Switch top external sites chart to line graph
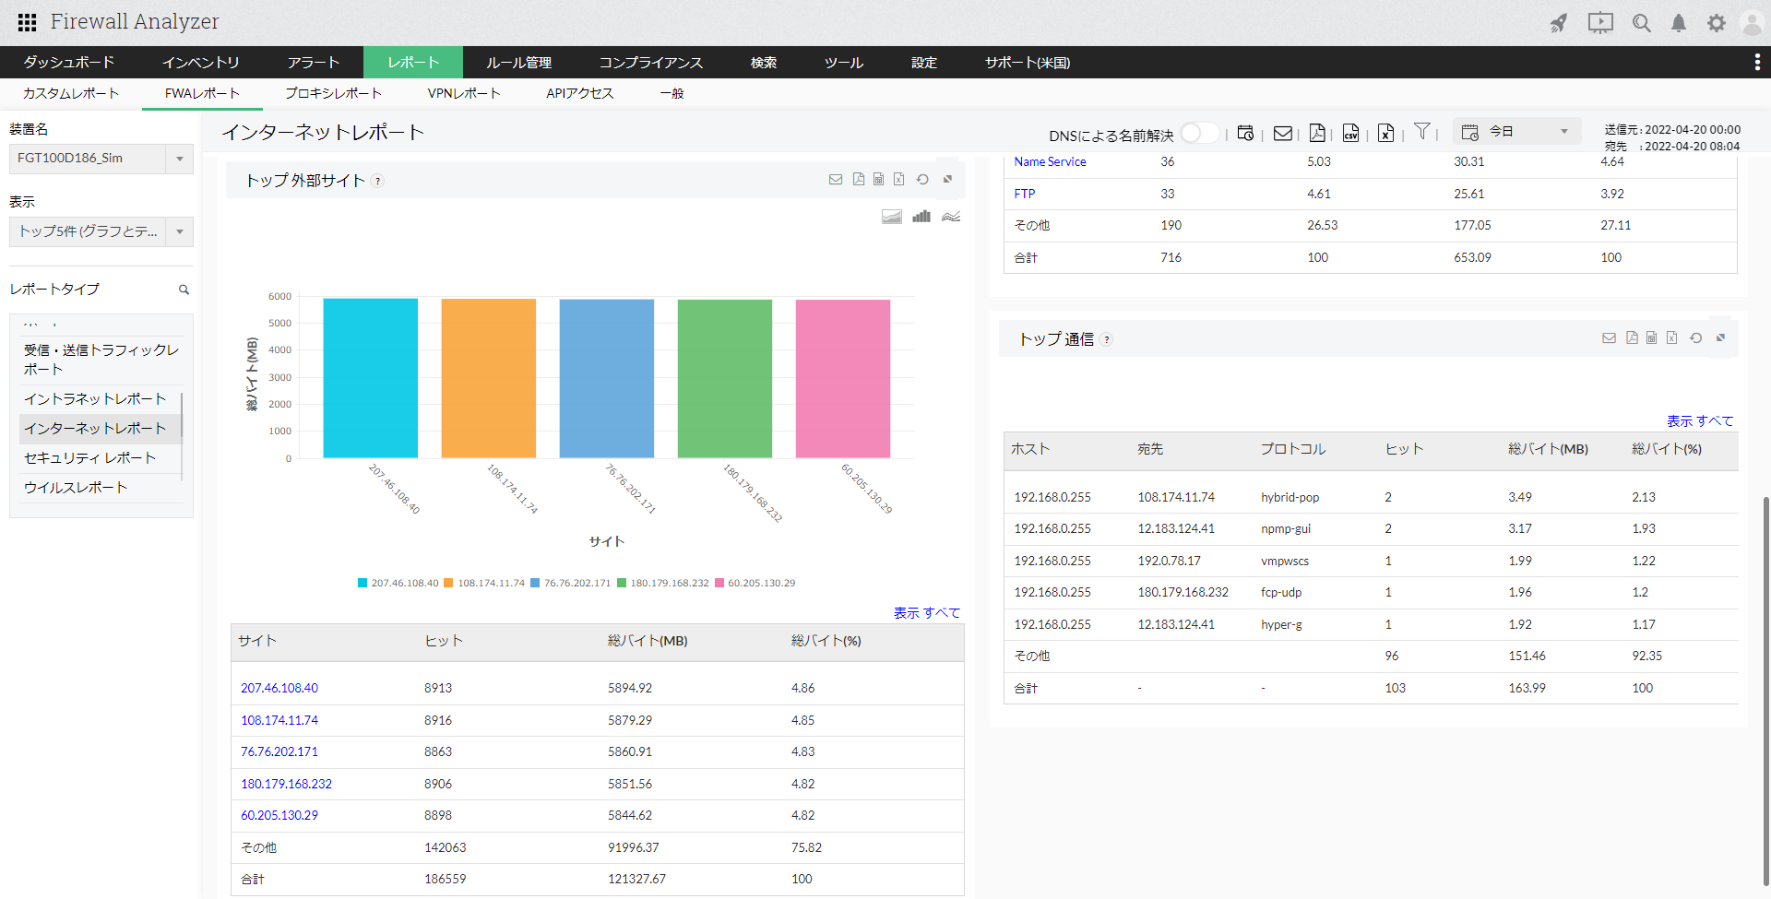 coord(951,217)
